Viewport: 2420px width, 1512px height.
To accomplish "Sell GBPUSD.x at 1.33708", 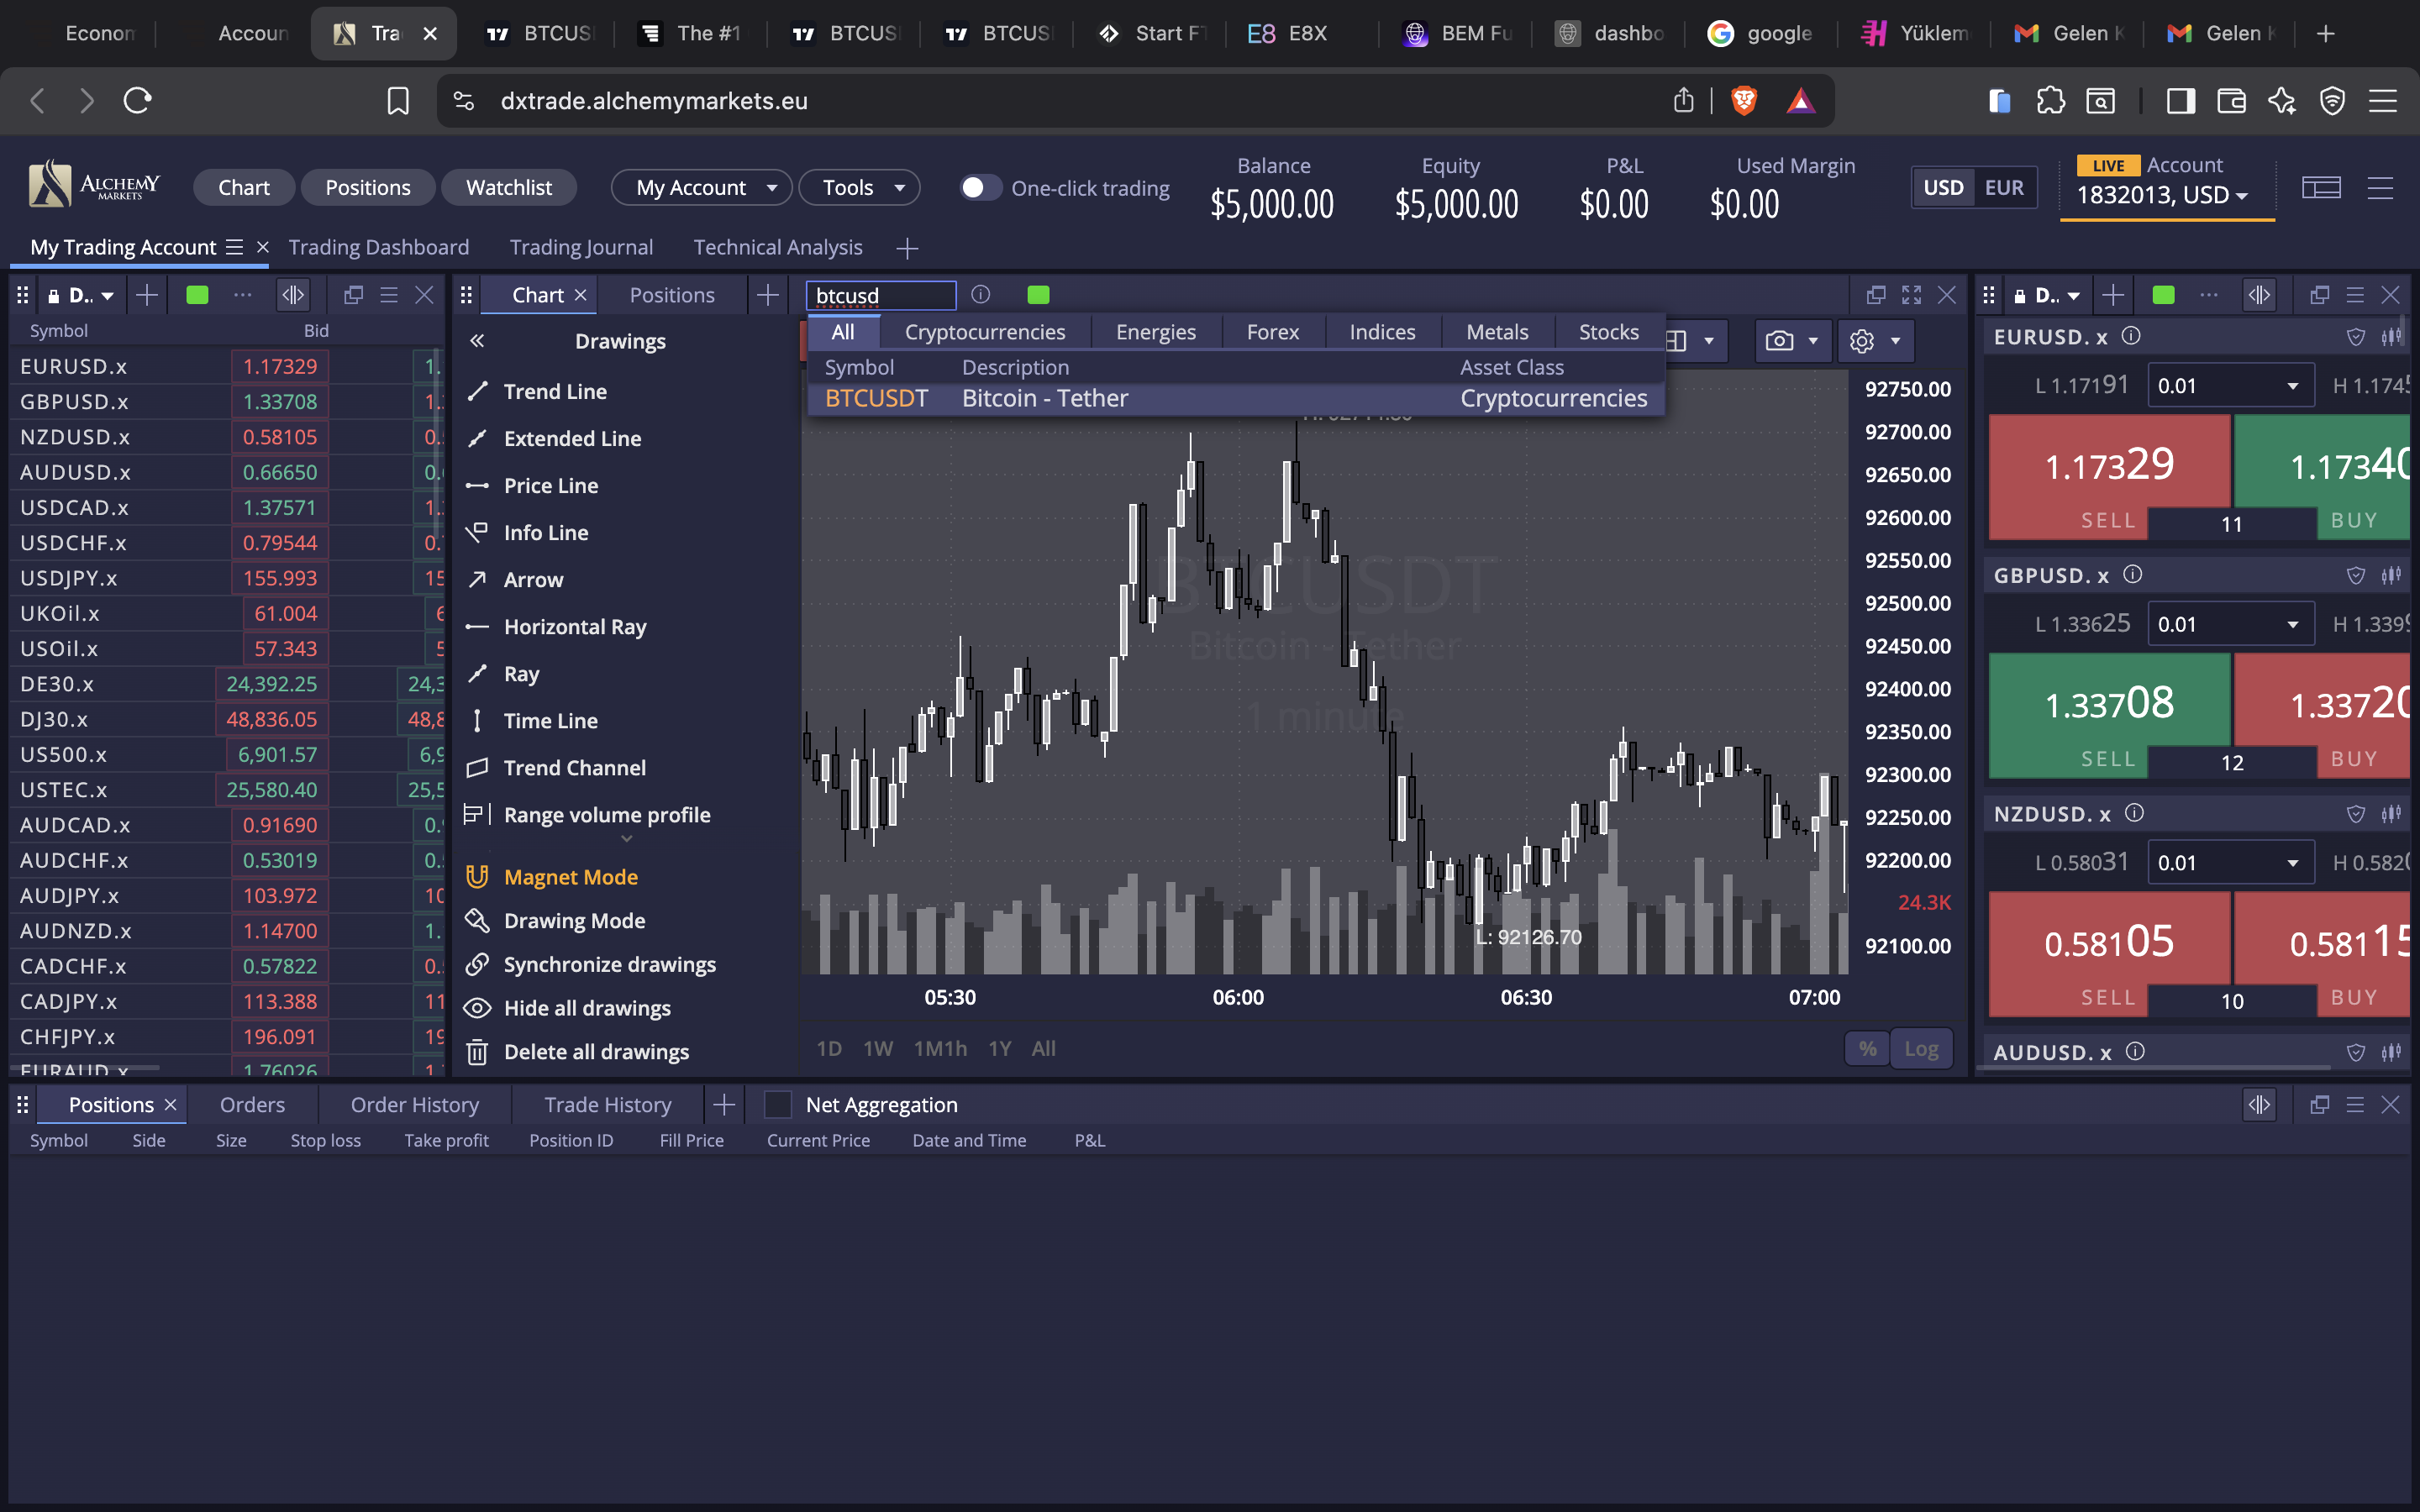I will (2109, 716).
